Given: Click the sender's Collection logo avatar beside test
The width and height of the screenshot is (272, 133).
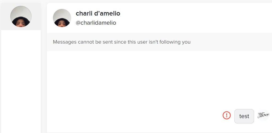Looking at the screenshot, I should [x=263, y=115].
